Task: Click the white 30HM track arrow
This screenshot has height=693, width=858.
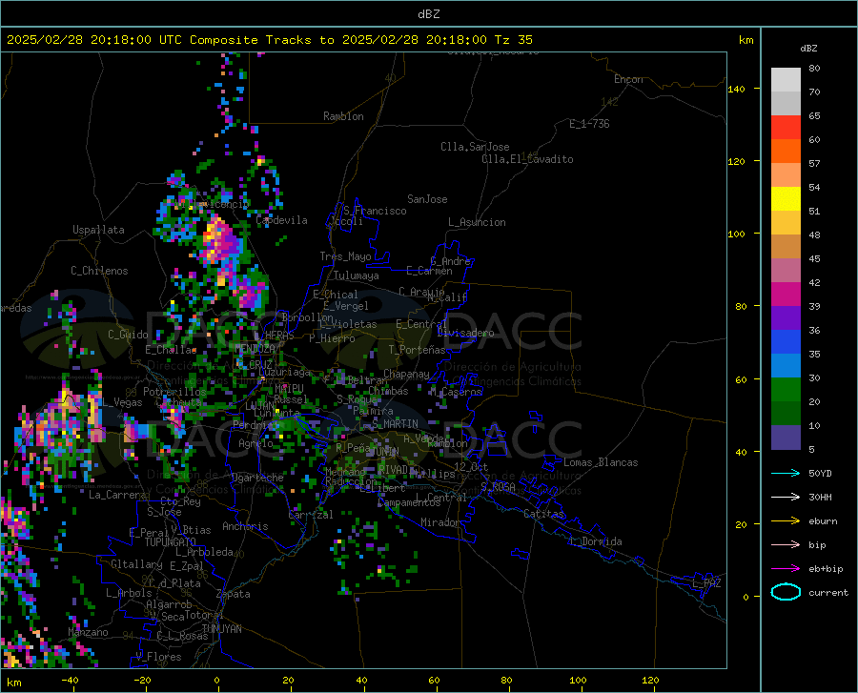Action: (786, 497)
